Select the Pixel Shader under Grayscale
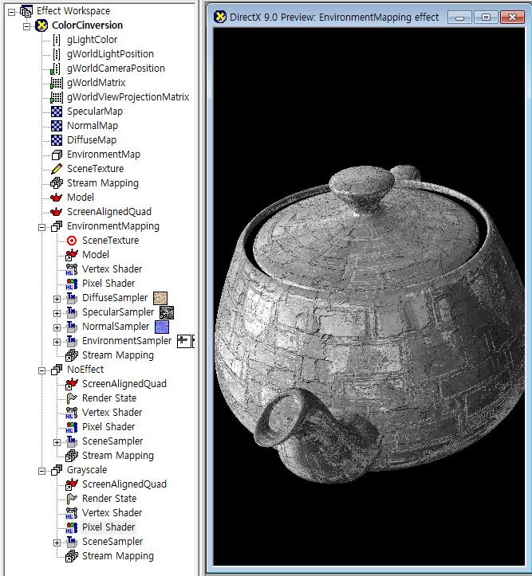 108,527
